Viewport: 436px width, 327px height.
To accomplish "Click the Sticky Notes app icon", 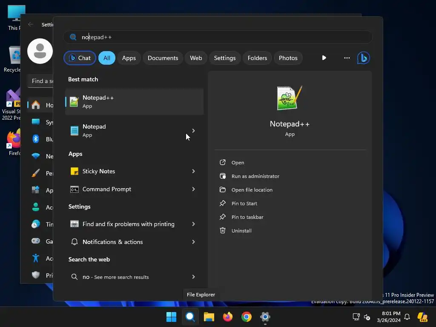I will 74,171.
